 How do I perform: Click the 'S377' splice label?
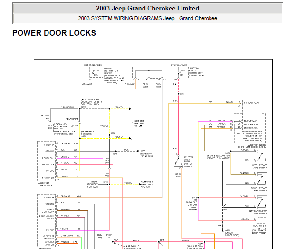(x=182, y=94)
